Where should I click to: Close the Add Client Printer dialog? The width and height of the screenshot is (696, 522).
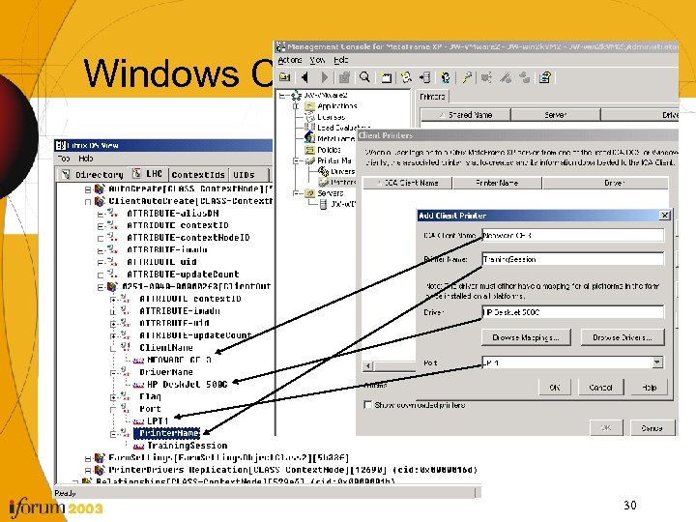click(x=664, y=216)
